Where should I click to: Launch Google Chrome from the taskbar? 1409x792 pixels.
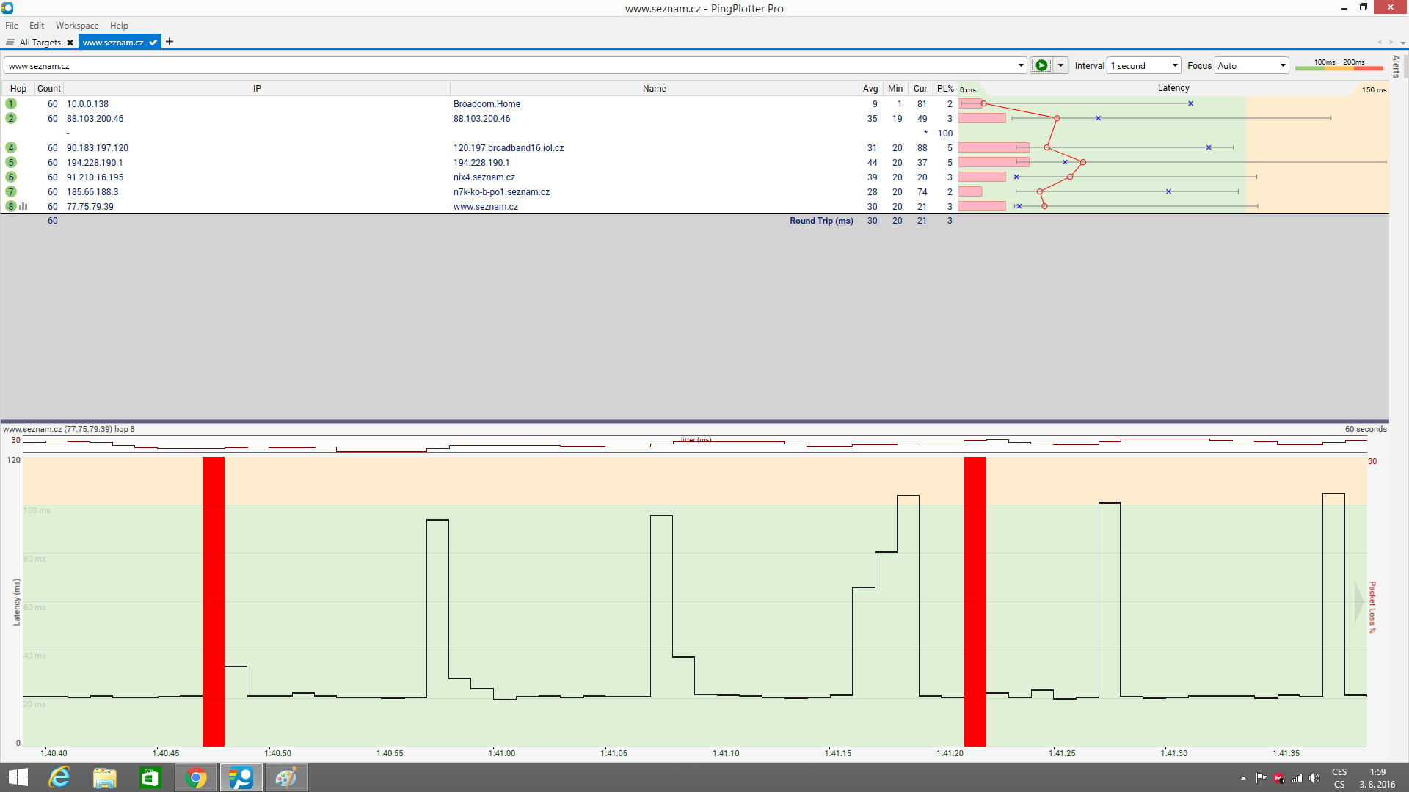tap(196, 777)
